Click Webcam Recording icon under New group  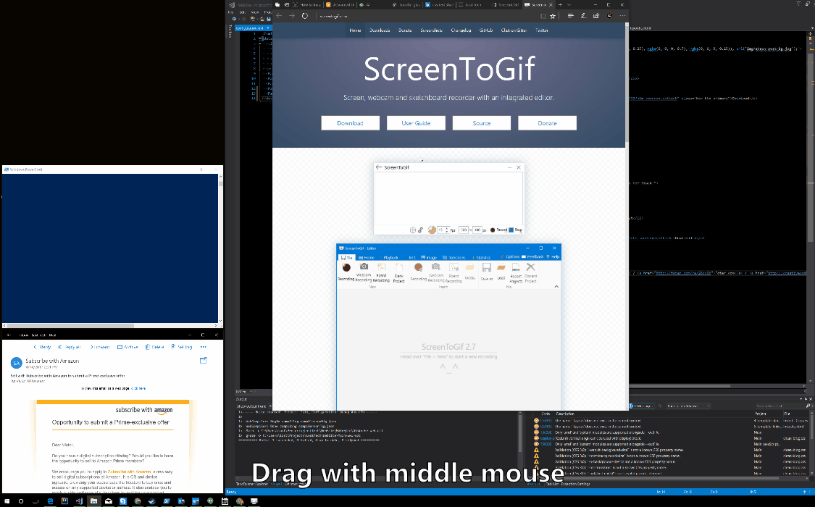point(364,271)
